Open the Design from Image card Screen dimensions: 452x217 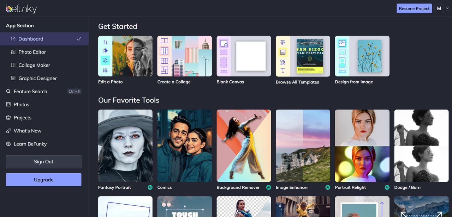[x=362, y=56]
